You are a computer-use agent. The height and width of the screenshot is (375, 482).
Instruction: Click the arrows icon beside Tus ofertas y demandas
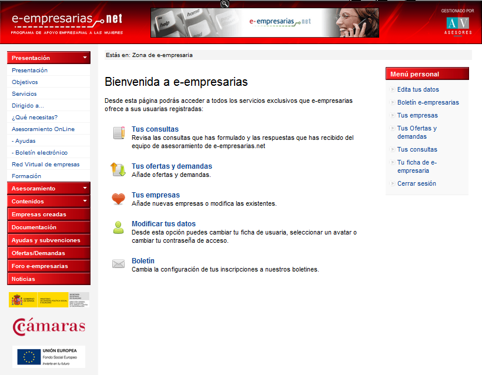click(x=118, y=169)
